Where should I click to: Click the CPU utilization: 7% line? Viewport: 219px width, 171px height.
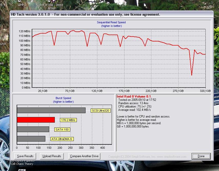(x=135, y=106)
